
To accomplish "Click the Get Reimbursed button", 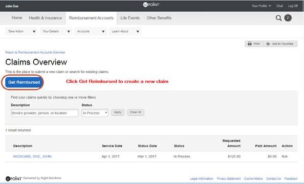I will coord(24,82).
